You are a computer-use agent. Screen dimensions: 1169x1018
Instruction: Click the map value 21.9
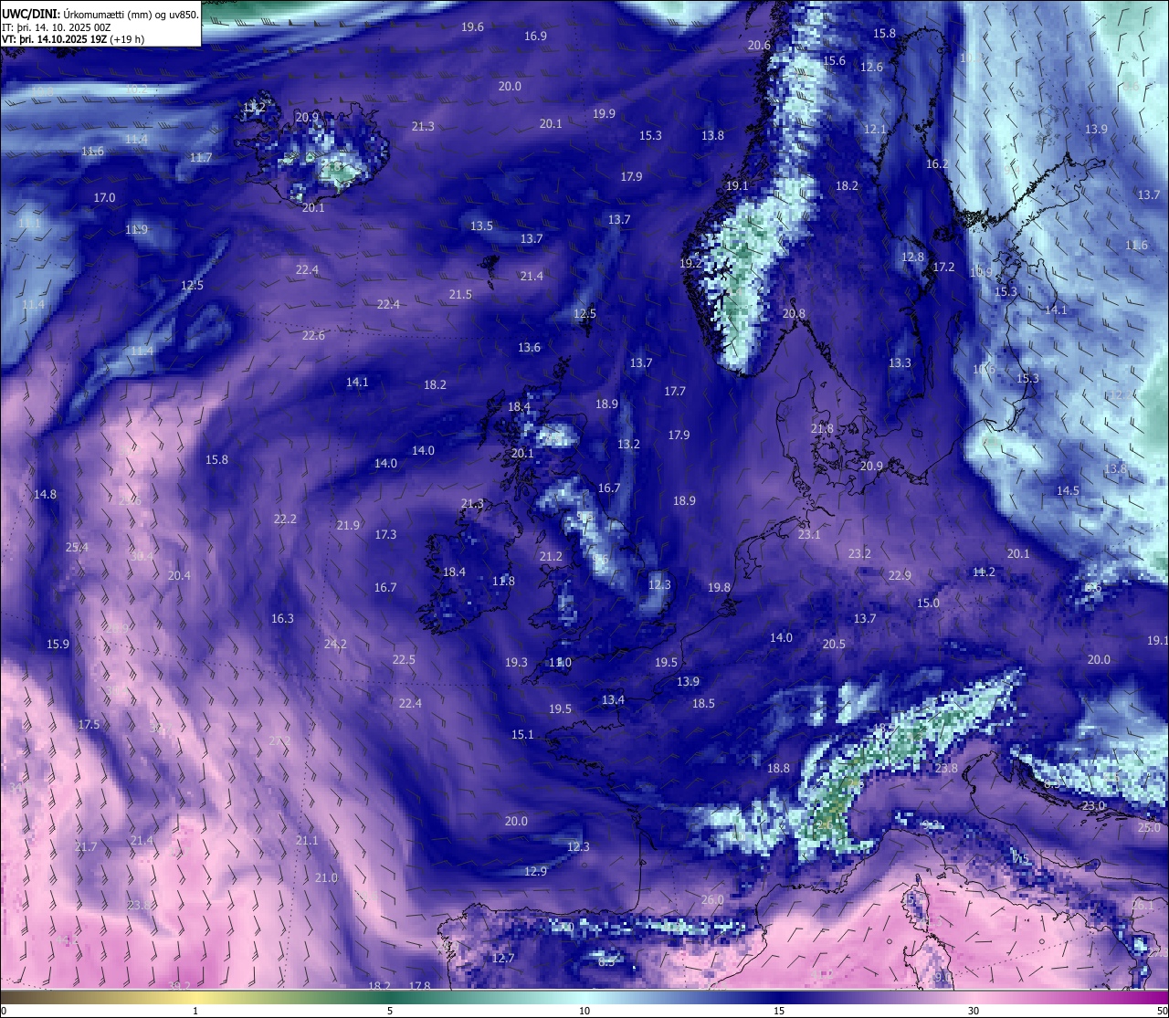348,526
